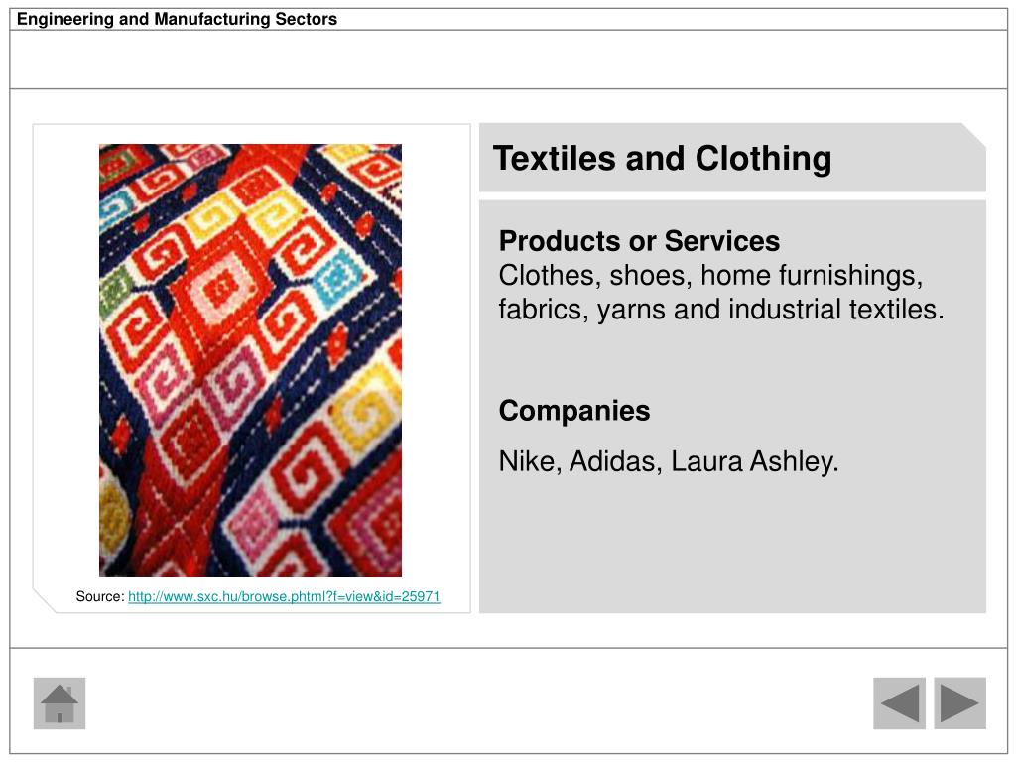Select the Companies heading

[574, 410]
